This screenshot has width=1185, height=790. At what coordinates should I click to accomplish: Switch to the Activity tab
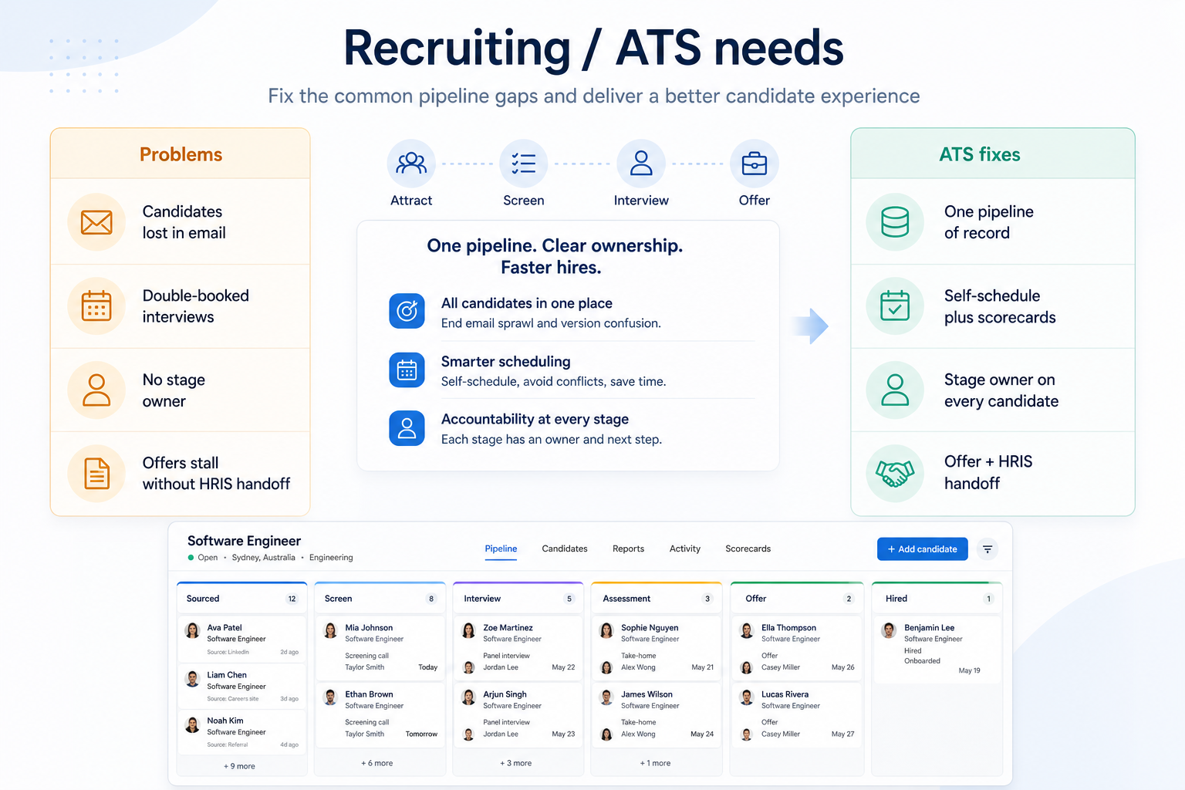click(685, 549)
